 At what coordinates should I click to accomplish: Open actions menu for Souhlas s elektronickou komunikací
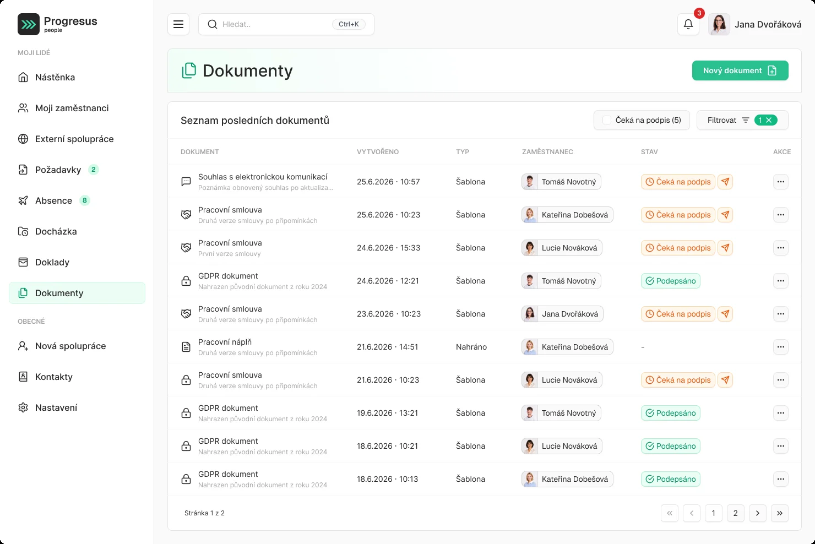pos(781,182)
